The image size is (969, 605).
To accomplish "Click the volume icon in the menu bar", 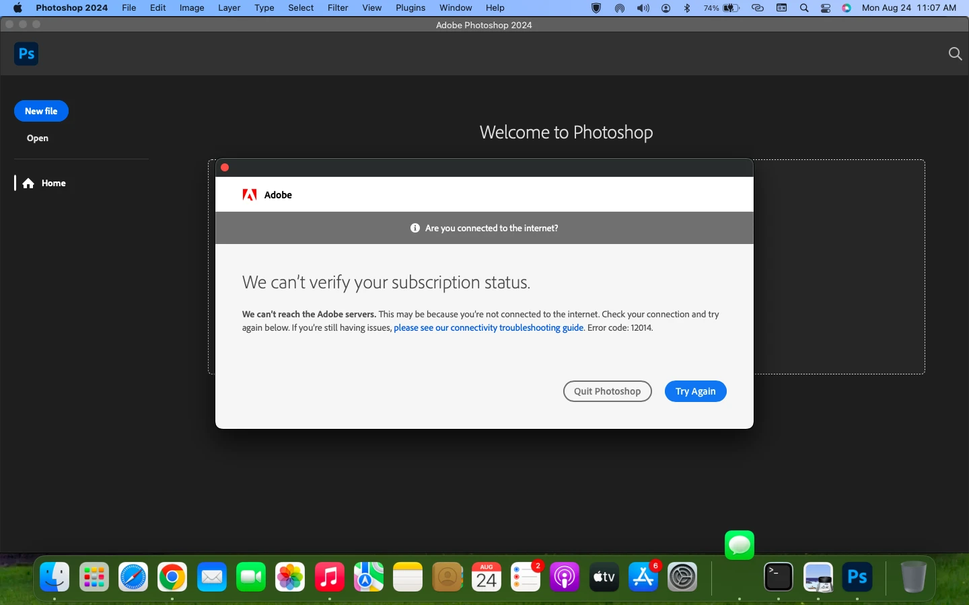I will point(643,8).
